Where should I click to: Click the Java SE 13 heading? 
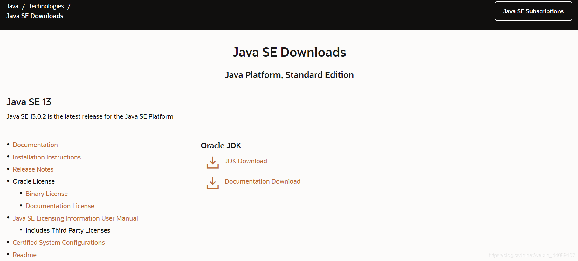coord(29,102)
